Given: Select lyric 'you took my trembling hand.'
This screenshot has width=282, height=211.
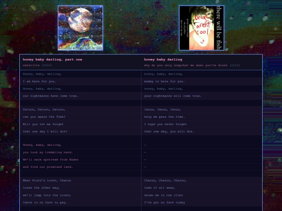Looking at the screenshot, I should (48, 152).
